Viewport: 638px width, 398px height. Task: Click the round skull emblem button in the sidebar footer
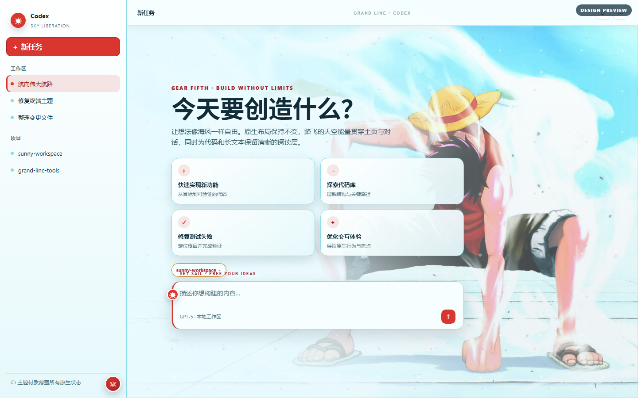(113, 384)
